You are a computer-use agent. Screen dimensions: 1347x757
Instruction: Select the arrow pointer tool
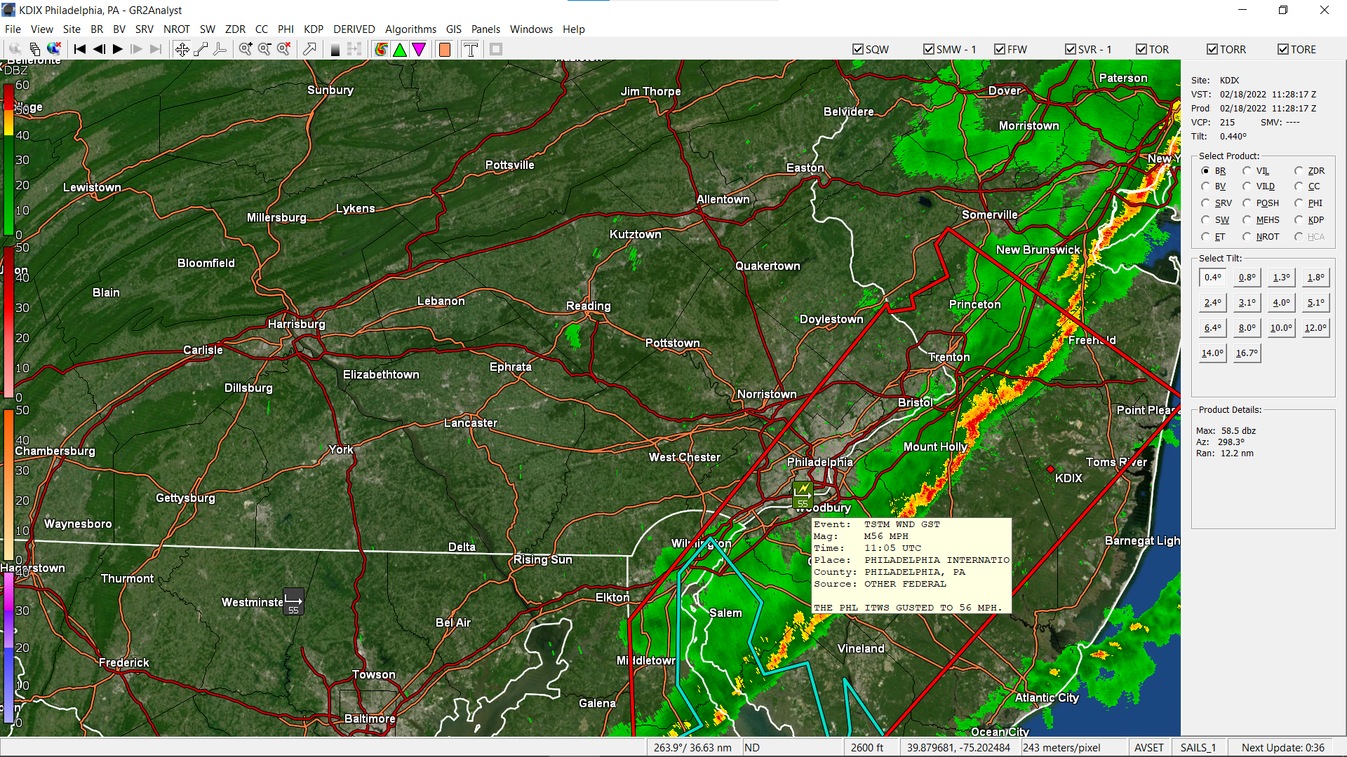coord(309,49)
